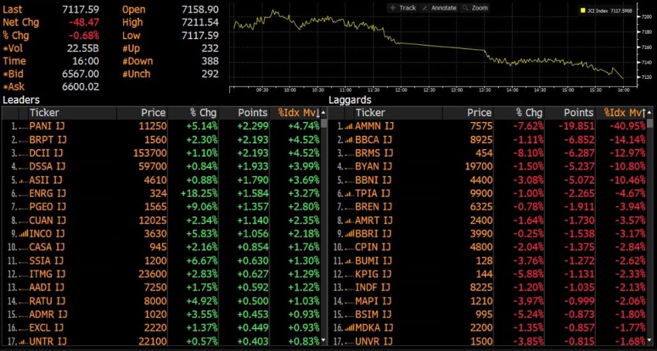The height and width of the screenshot is (351, 657).
Task: Select PANI IJ ticker in Leaders
Action: tap(47, 126)
